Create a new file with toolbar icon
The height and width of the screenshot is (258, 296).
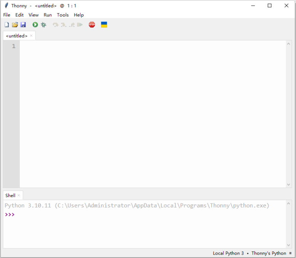coord(6,25)
